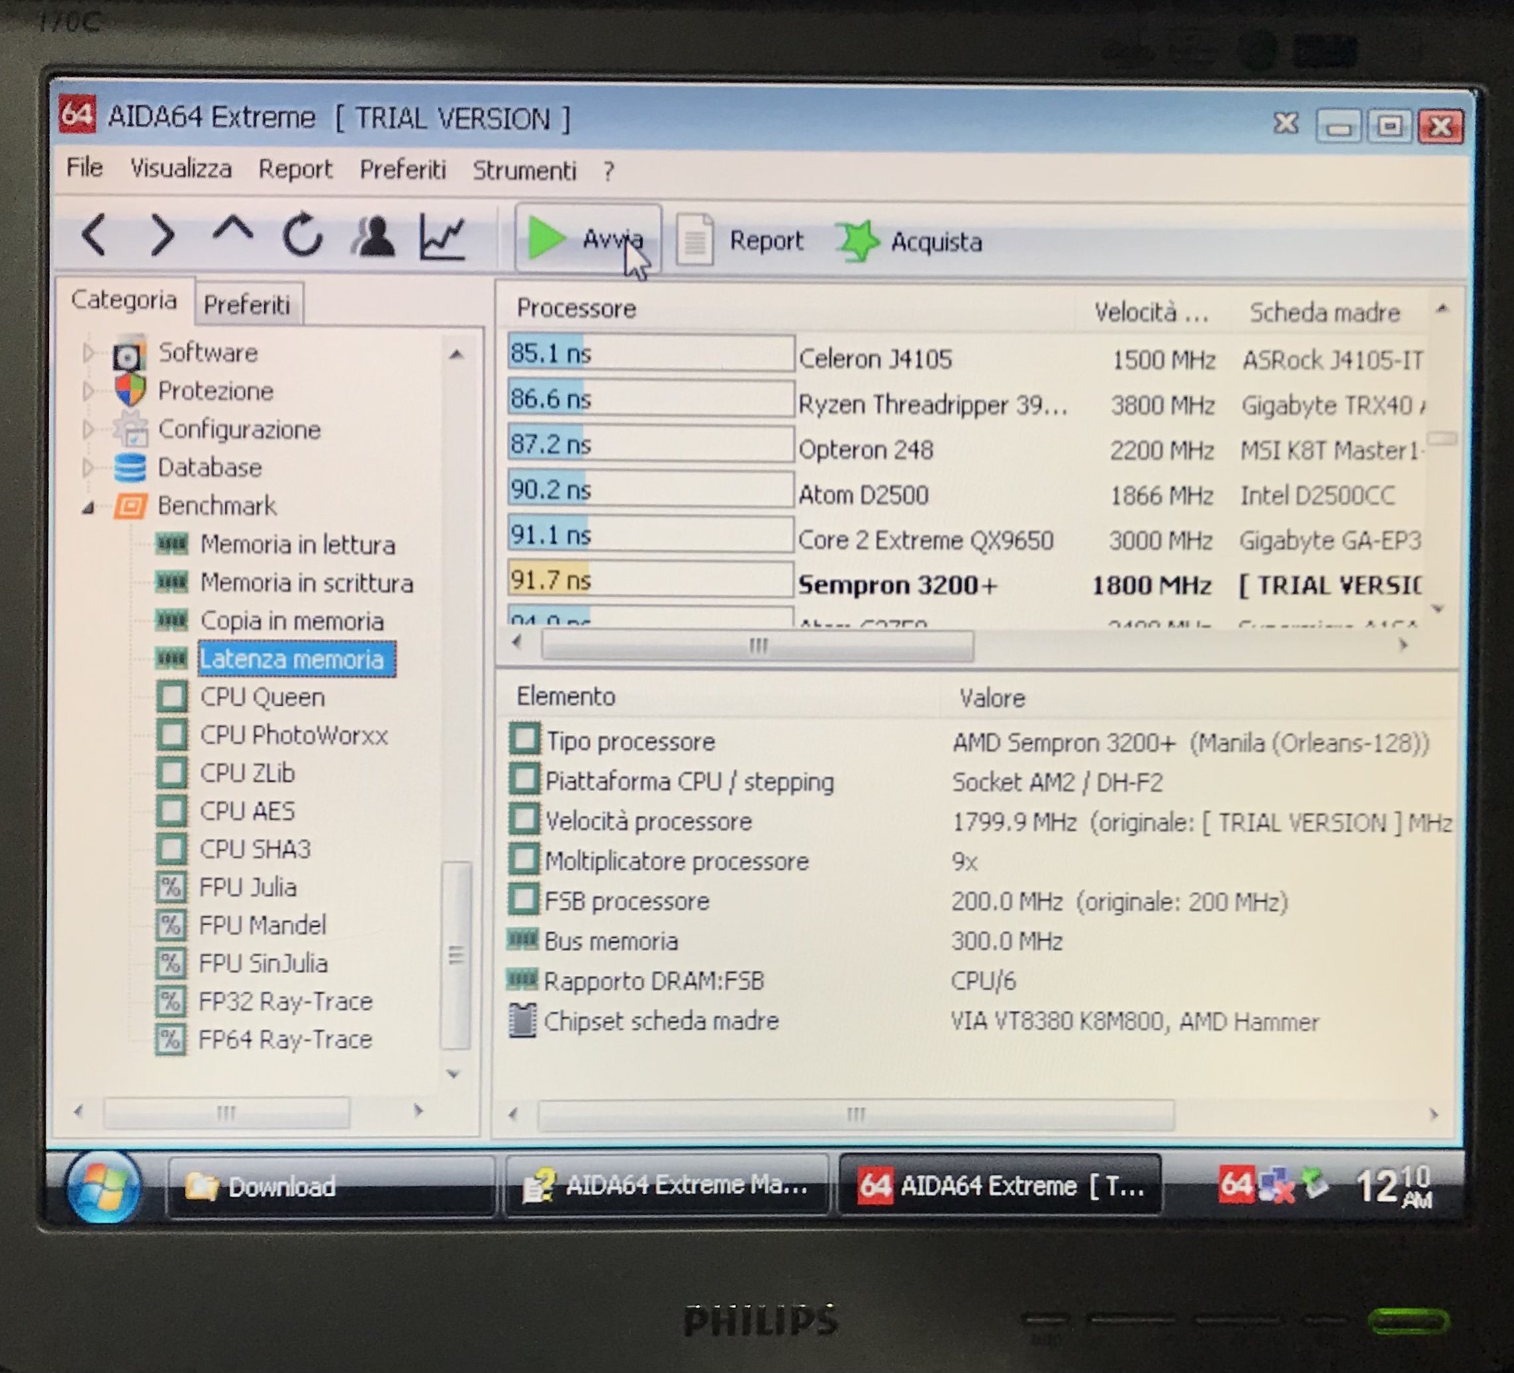This screenshot has width=1514, height=1373.
Task: Open the Visualizza menu
Action: coord(181,168)
